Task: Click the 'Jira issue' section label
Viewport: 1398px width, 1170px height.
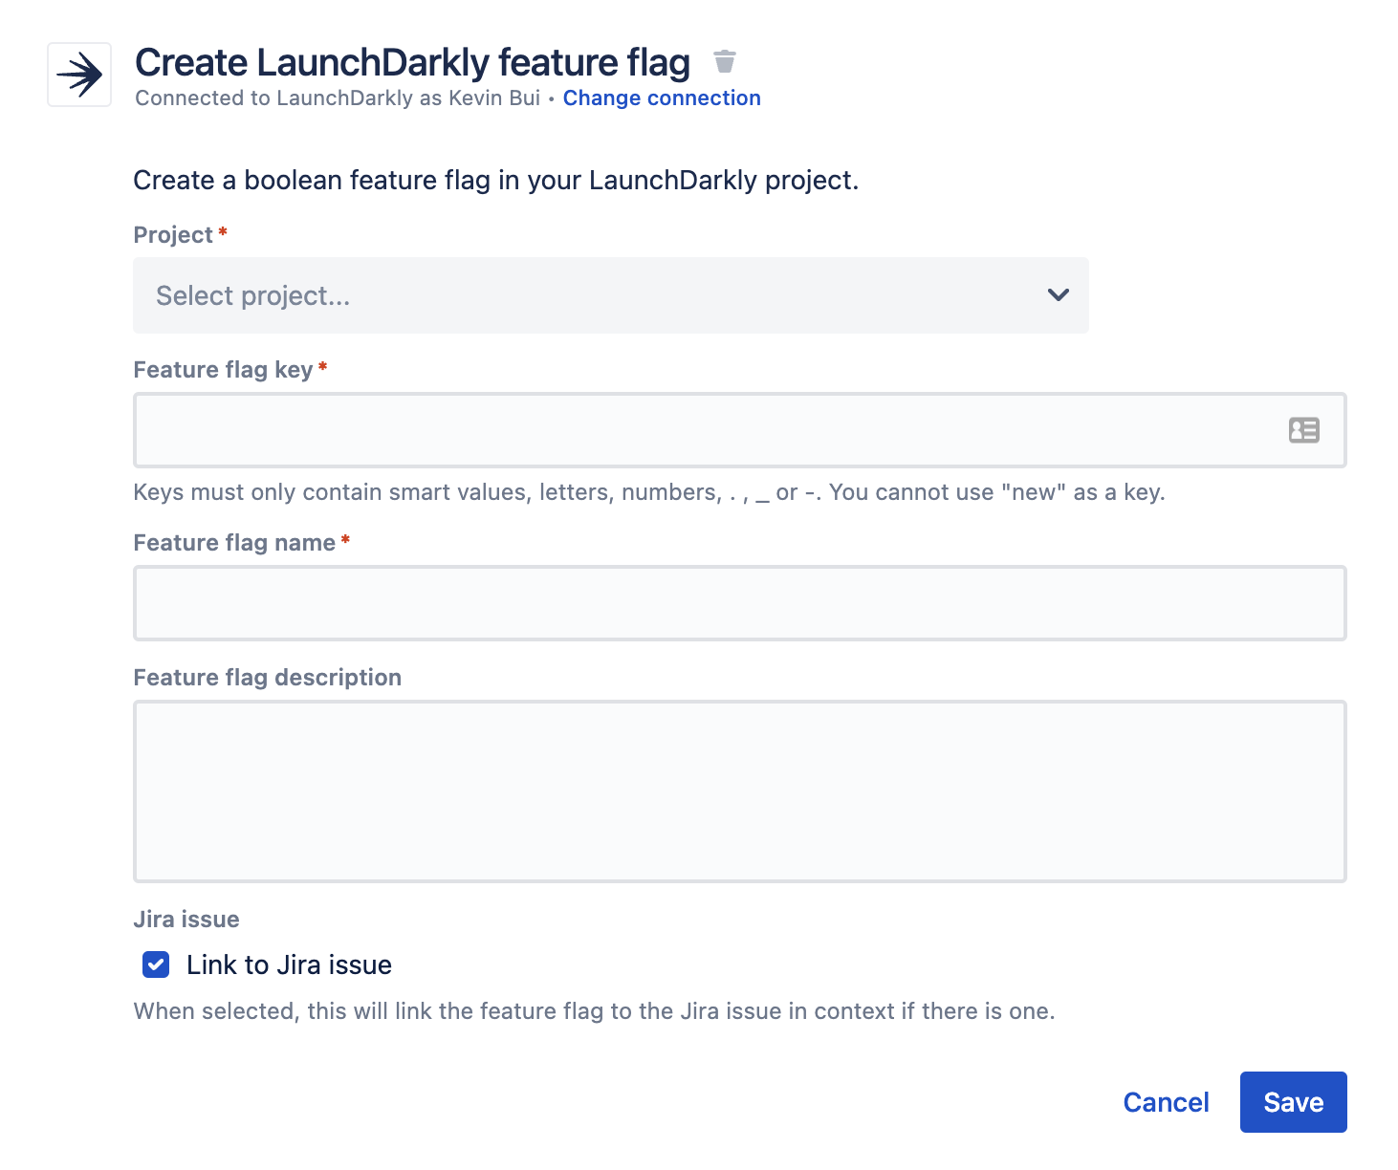Action: point(186,920)
